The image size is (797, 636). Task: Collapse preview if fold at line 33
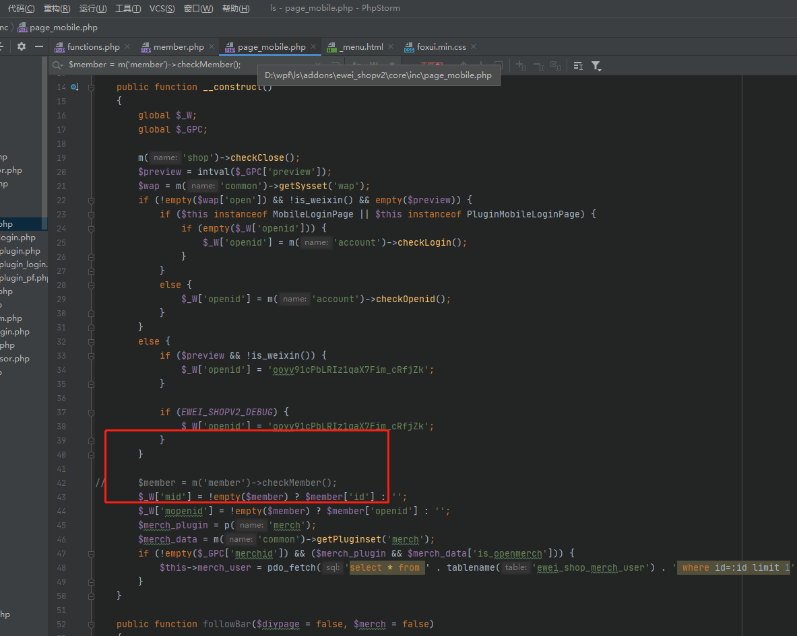pyautogui.click(x=91, y=356)
